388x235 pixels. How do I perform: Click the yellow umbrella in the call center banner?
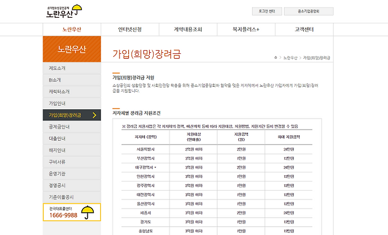coord(88,212)
